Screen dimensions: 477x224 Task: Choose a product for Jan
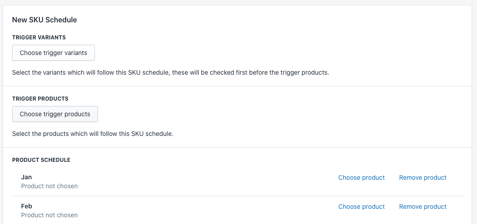click(361, 178)
